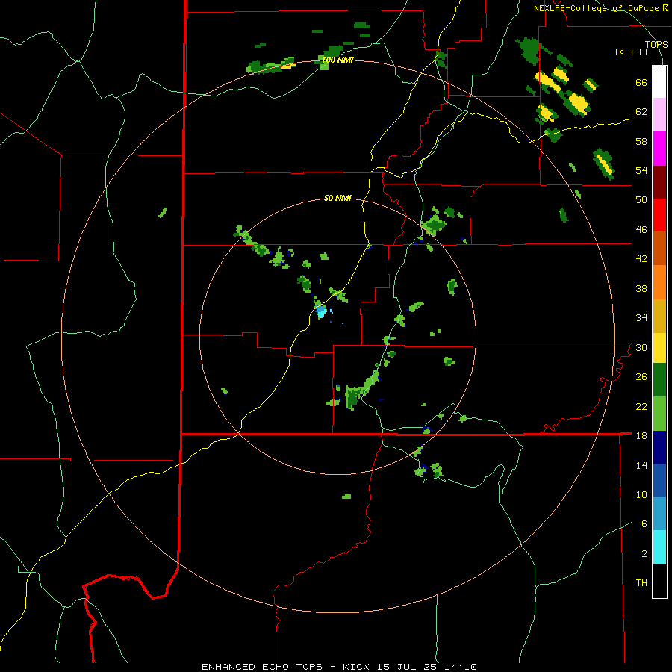This screenshot has height=672, width=672.
Task: Click the [K FT] units label
Action: [631, 52]
